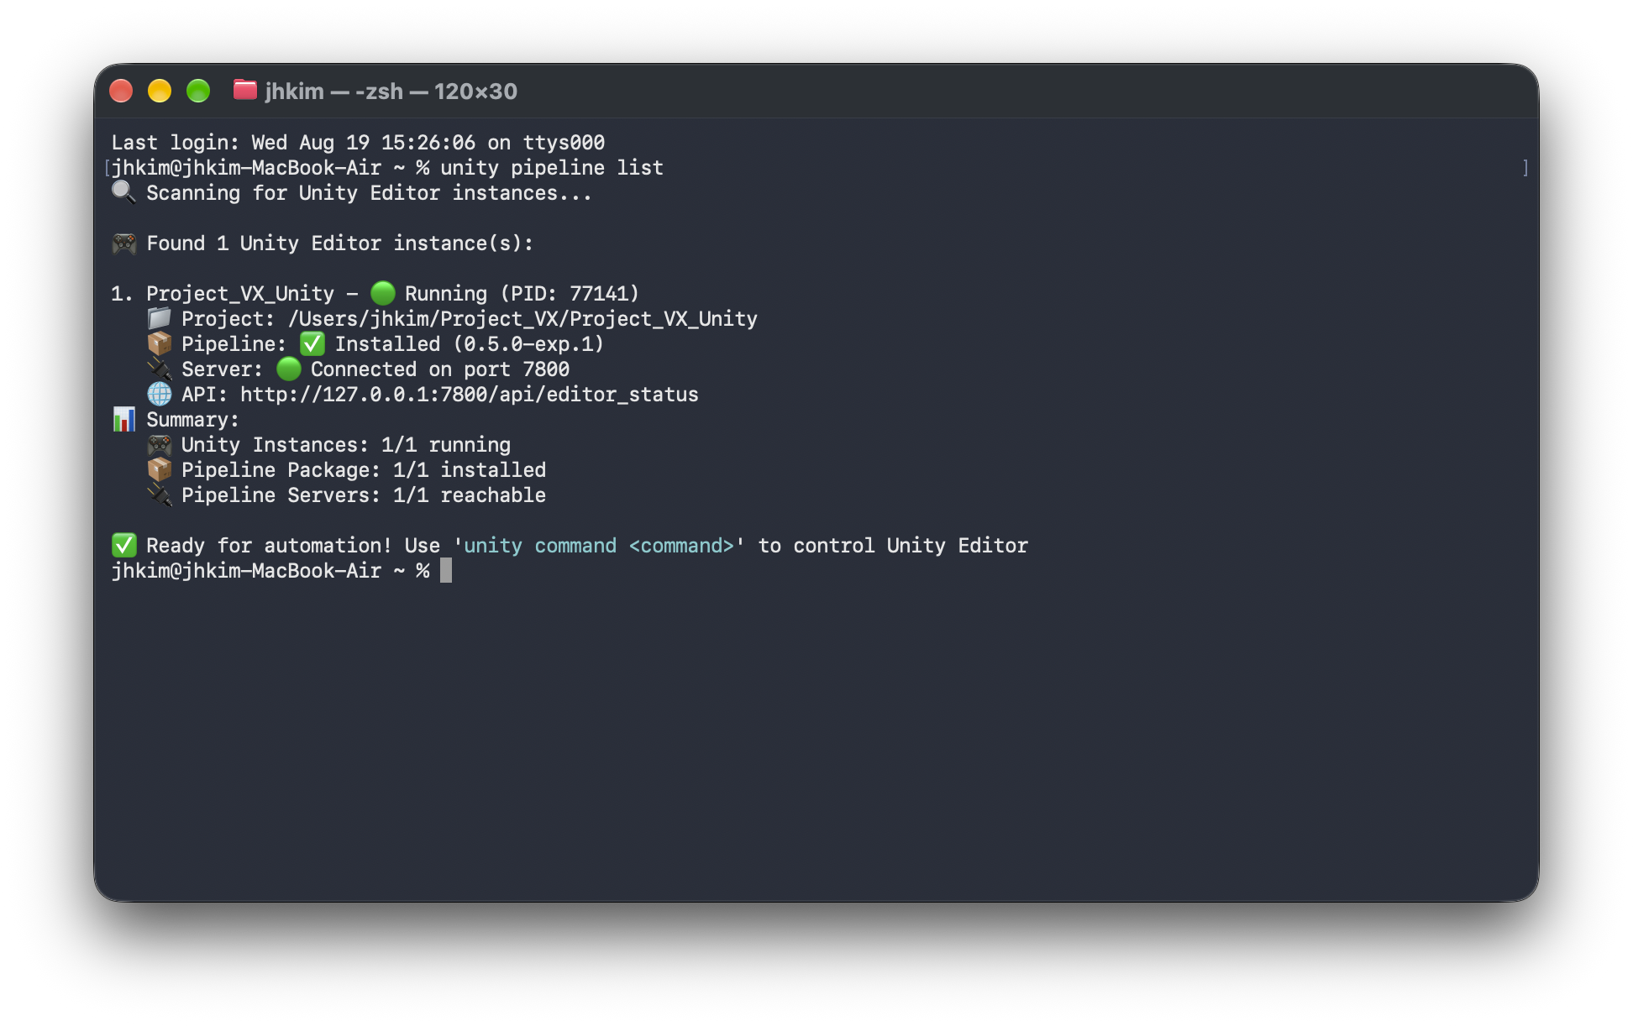
Task: Click the red folder icon in title bar
Action: click(x=244, y=90)
